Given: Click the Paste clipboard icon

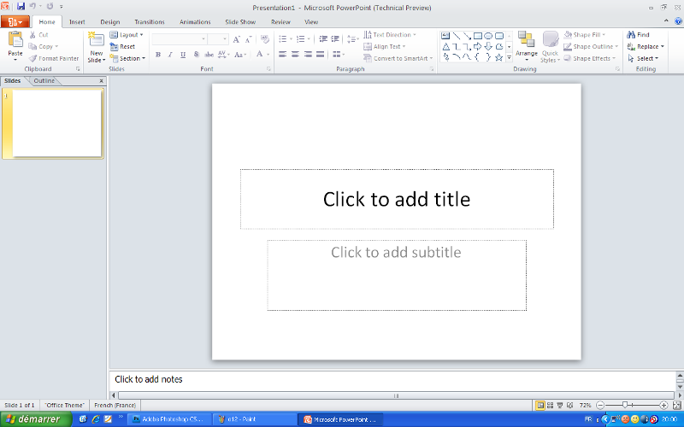Looking at the screenshot, I should (x=15, y=39).
